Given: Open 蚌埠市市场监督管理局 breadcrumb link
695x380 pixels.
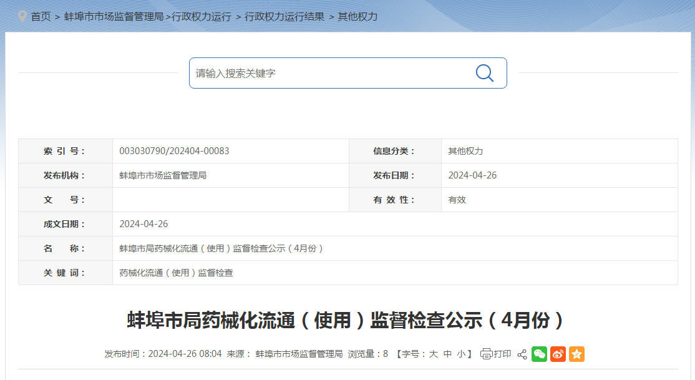Looking at the screenshot, I should point(114,17).
